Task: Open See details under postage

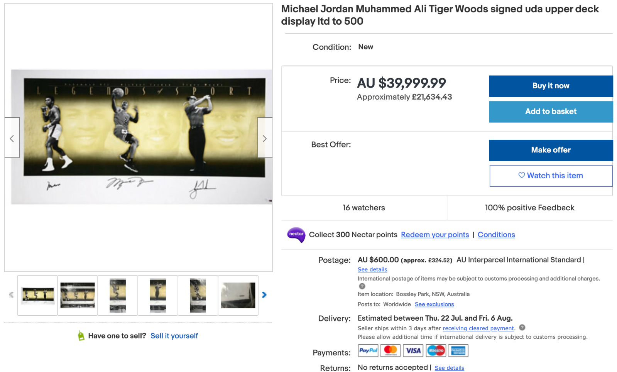Action: (372, 269)
